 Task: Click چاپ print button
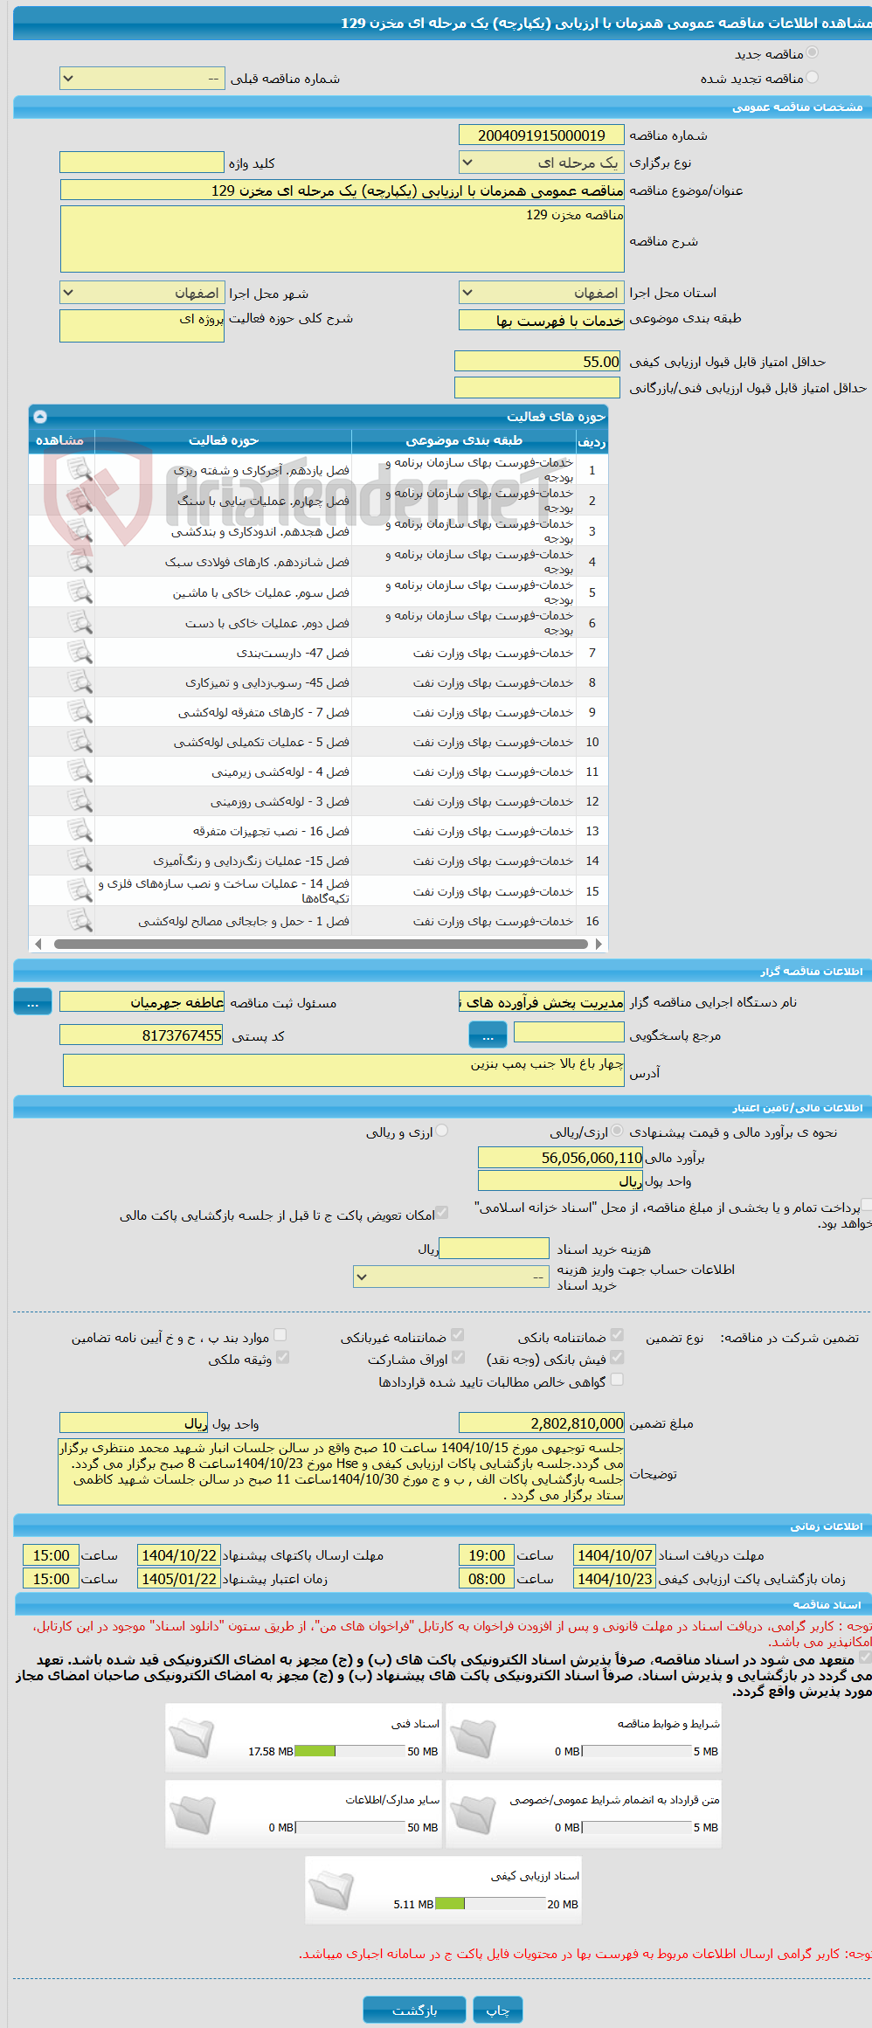pos(498,2010)
